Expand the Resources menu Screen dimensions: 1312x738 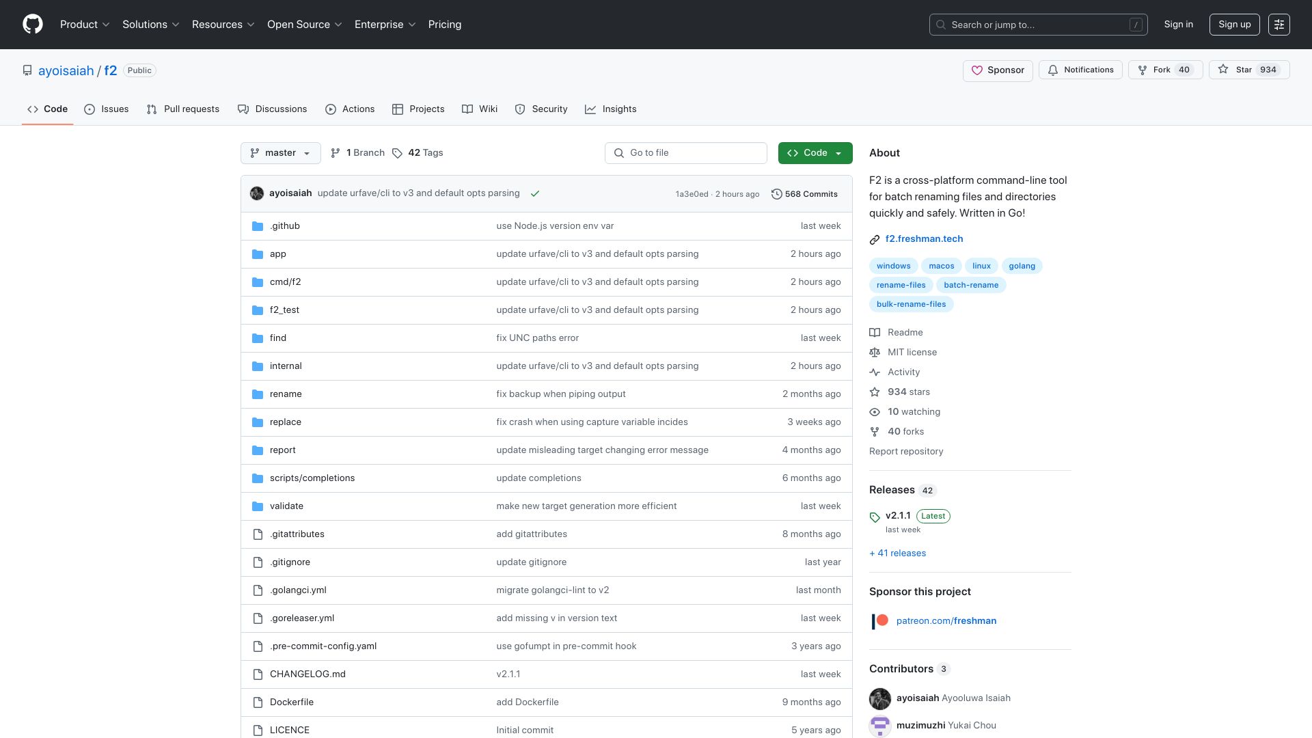click(223, 25)
